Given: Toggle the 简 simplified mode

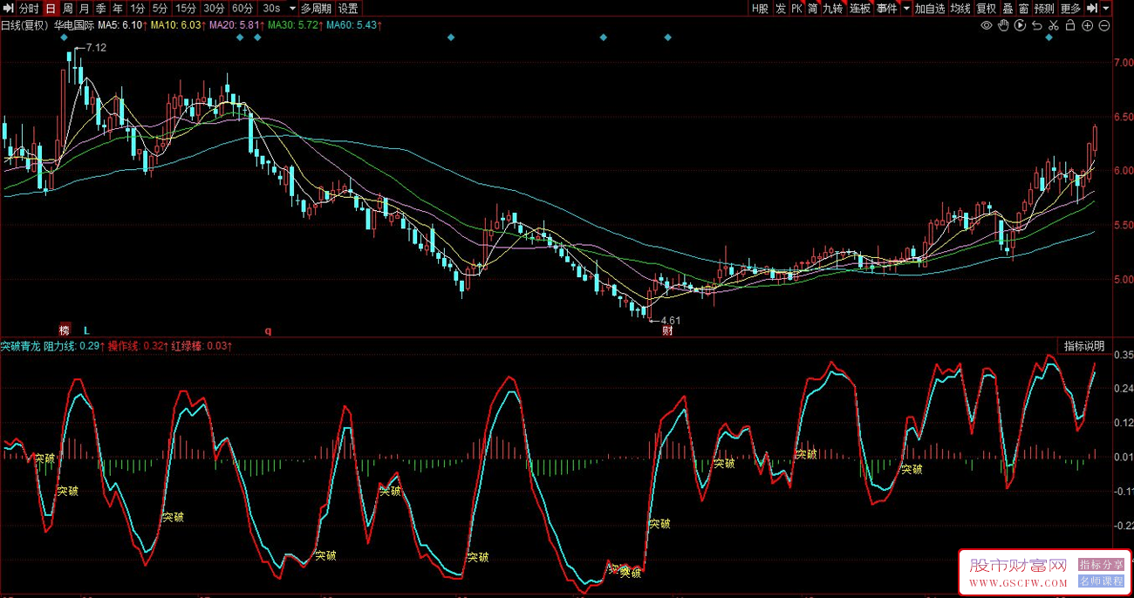Looking at the screenshot, I should coord(813,8).
